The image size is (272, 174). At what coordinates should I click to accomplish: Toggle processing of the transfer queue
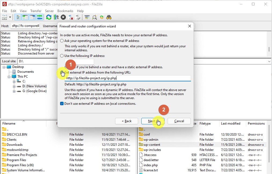click(x=56, y=17)
